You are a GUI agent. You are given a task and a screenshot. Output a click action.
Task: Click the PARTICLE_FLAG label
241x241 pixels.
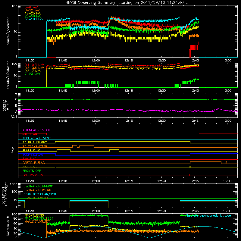tap(34, 163)
